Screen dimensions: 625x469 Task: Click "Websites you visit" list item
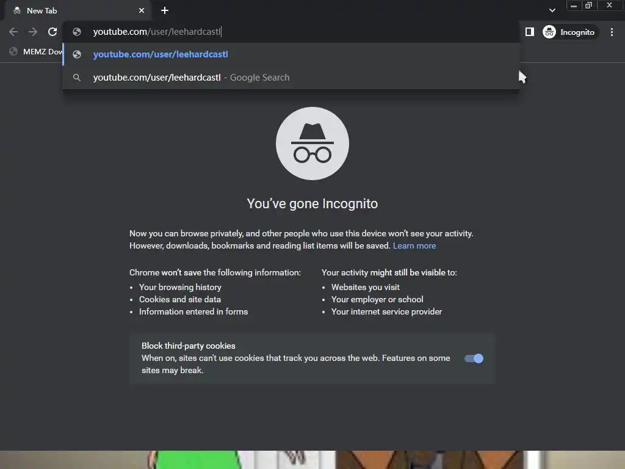[365, 287]
